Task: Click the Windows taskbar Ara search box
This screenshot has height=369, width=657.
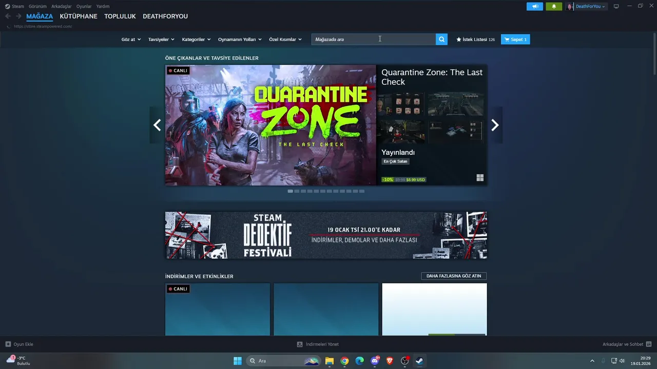Action: coord(283,361)
